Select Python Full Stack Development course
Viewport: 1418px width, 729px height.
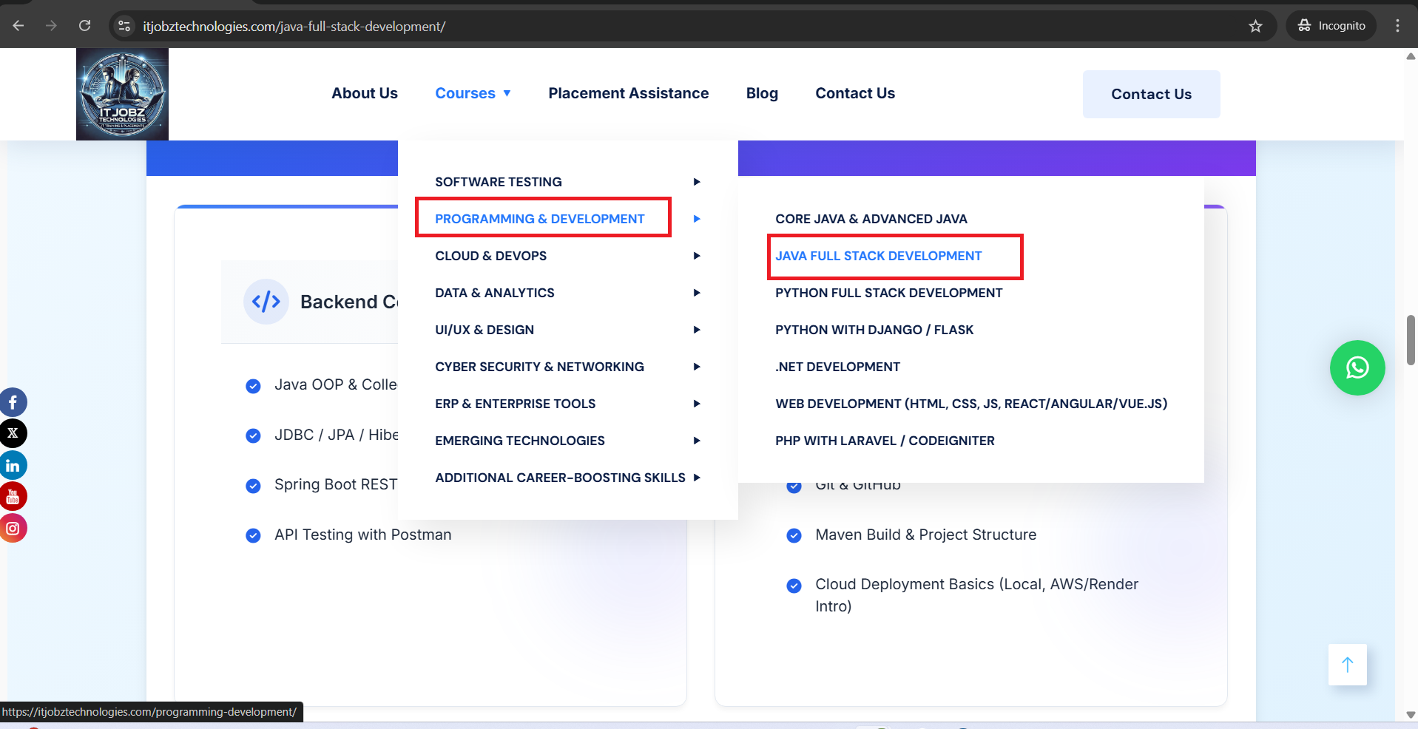tap(888, 293)
